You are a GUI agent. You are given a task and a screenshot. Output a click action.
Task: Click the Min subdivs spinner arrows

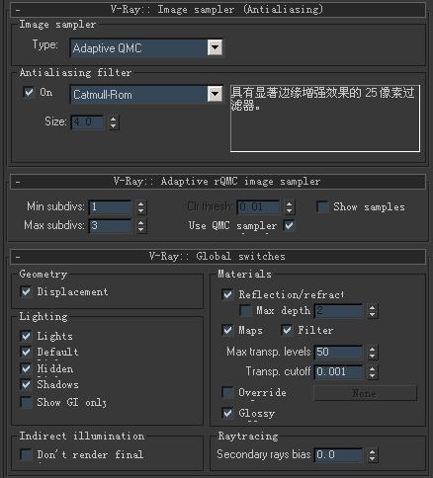(140, 207)
